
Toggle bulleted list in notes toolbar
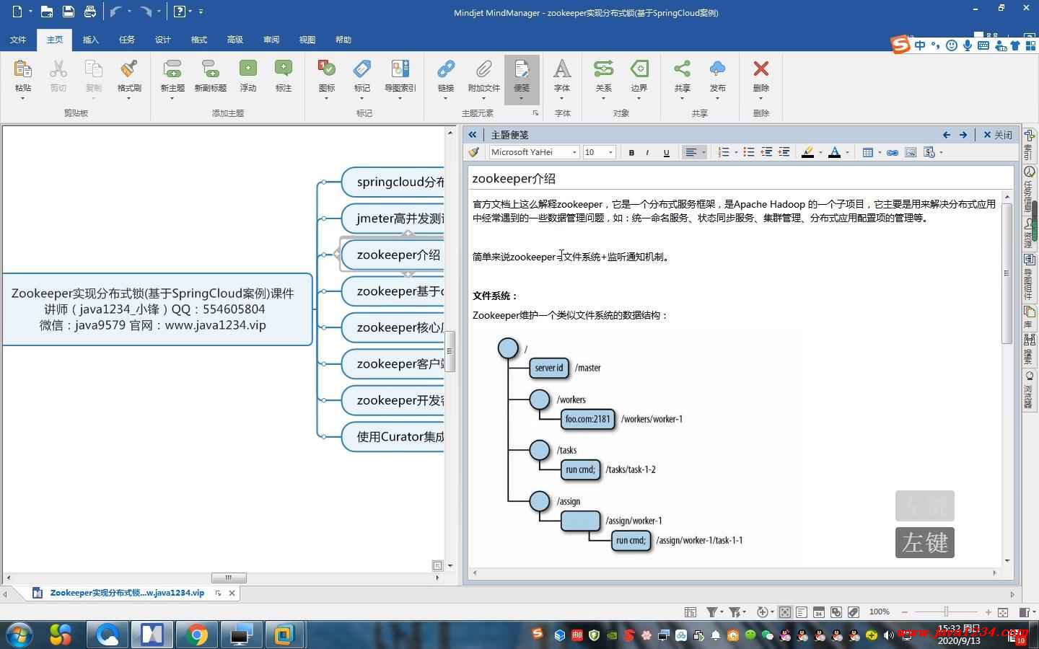(x=749, y=152)
